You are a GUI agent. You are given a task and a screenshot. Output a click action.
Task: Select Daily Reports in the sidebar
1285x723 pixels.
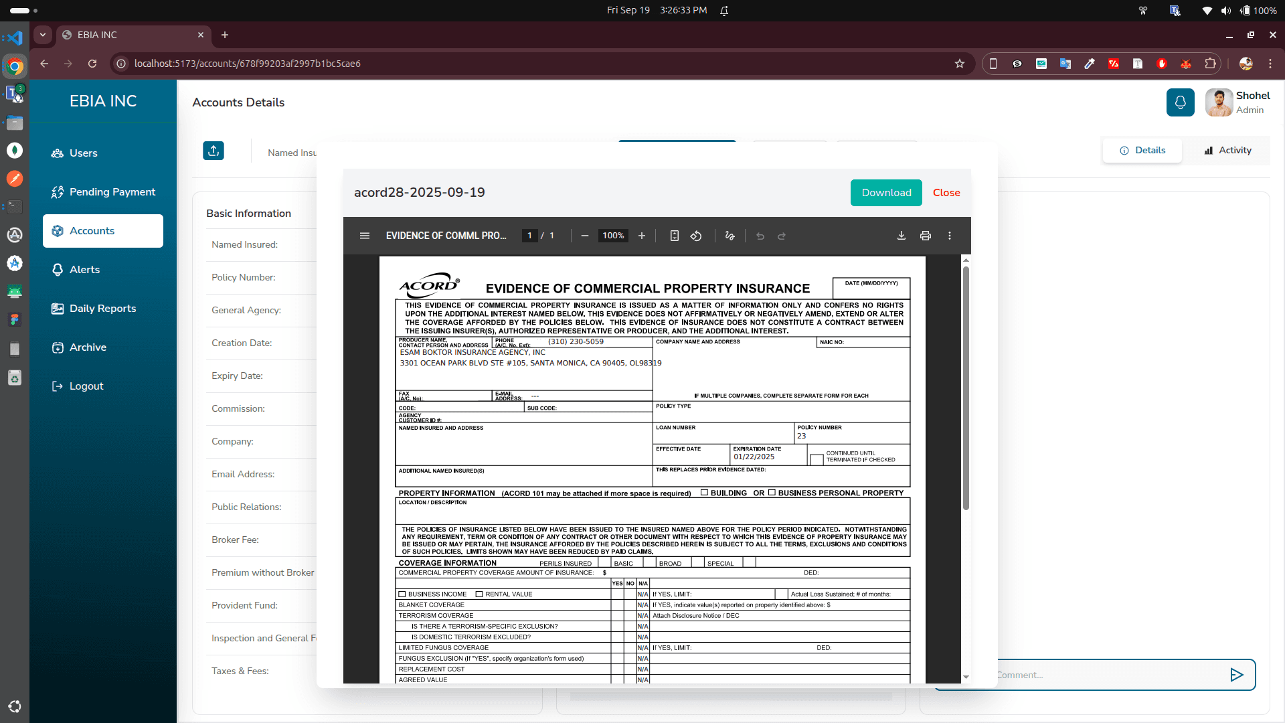102,308
